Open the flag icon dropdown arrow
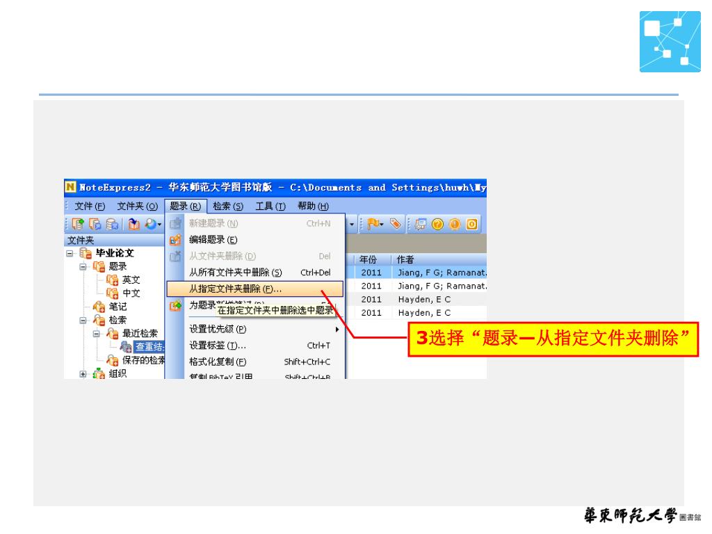The height and width of the screenshot is (534, 712). click(382, 225)
